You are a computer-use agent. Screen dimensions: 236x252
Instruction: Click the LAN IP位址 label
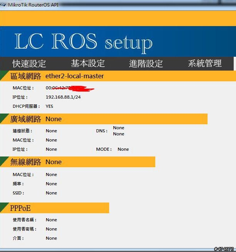(x=20, y=97)
